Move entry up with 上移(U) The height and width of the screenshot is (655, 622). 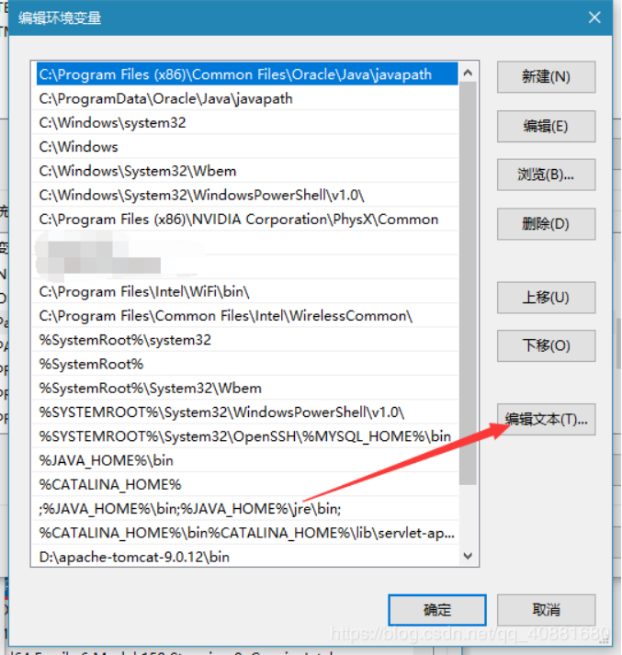(546, 298)
